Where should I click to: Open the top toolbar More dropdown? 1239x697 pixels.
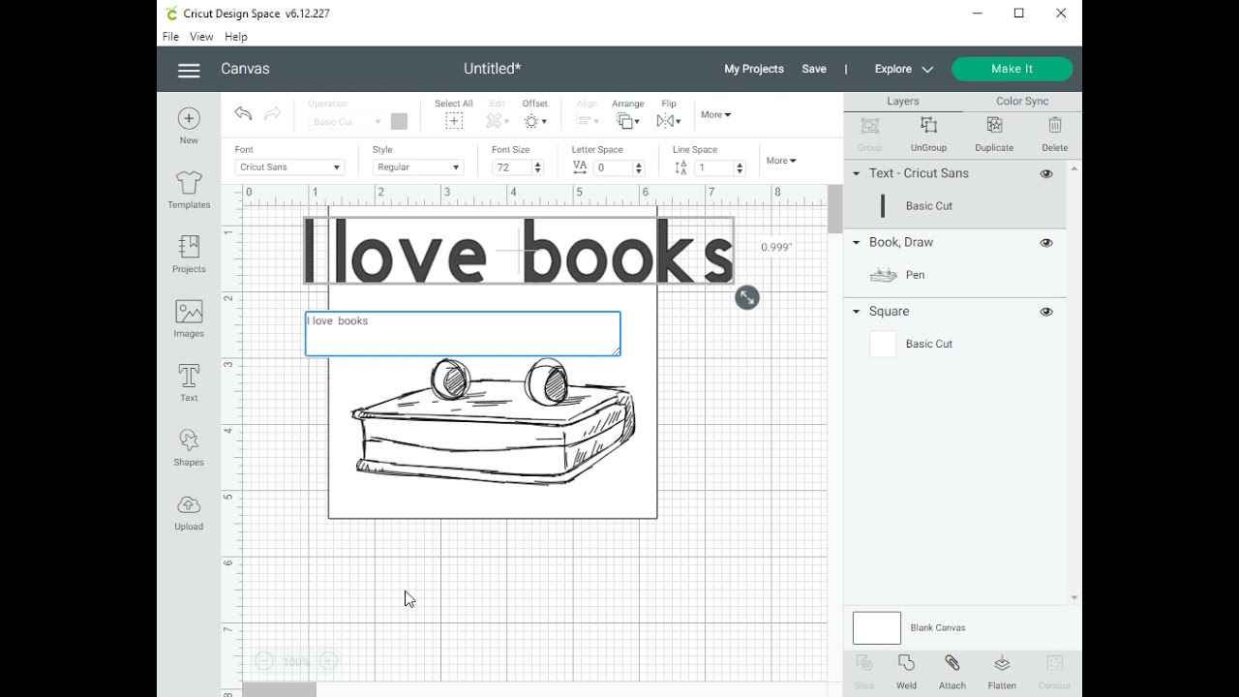pos(715,114)
